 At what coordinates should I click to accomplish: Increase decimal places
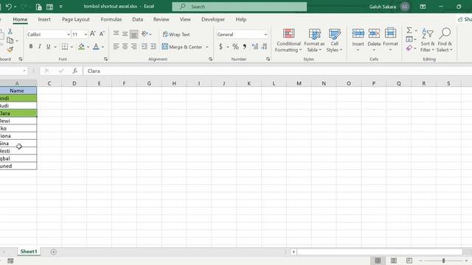255,47
